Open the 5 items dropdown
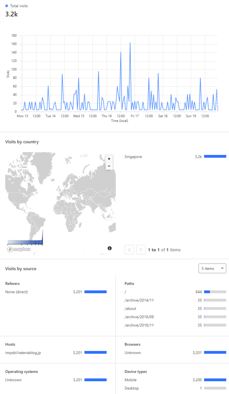The height and width of the screenshot is (394, 229). tap(212, 268)
